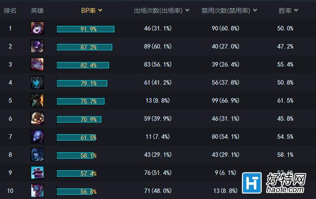
Task: Open the rank 5 hero avatar
Action: (38, 100)
